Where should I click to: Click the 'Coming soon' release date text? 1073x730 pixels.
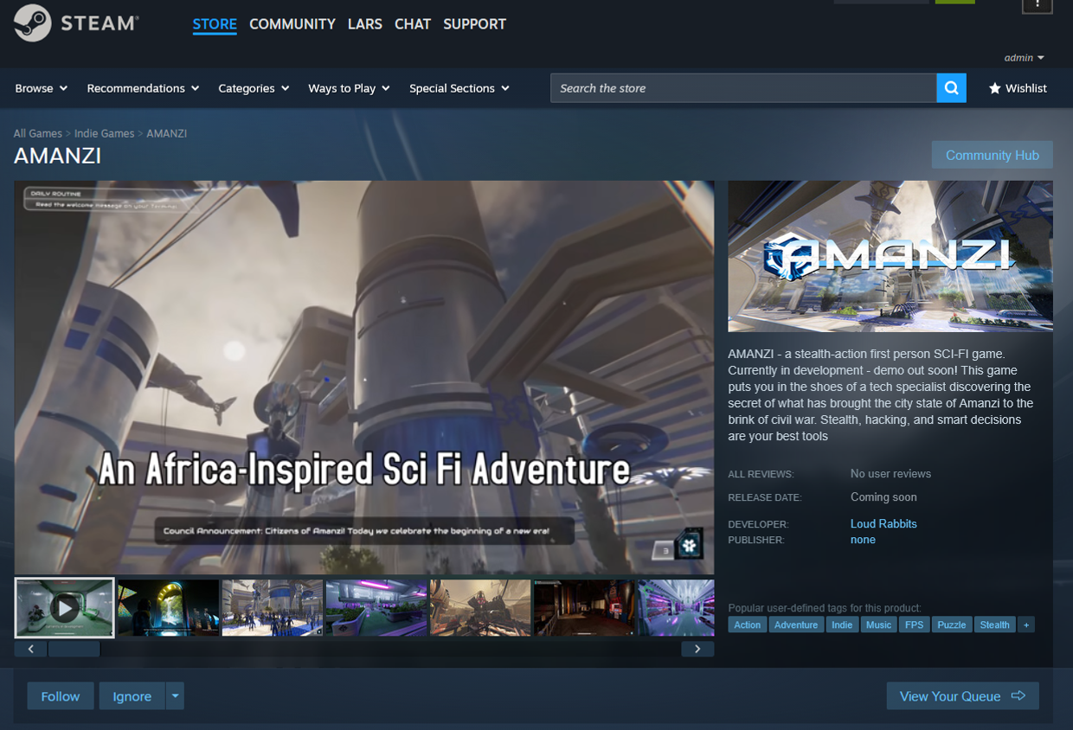(x=883, y=497)
